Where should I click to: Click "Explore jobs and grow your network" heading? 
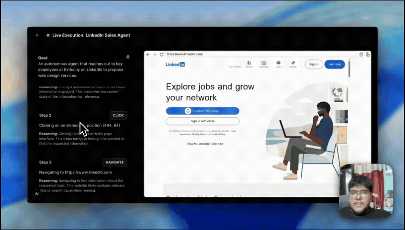tap(210, 92)
